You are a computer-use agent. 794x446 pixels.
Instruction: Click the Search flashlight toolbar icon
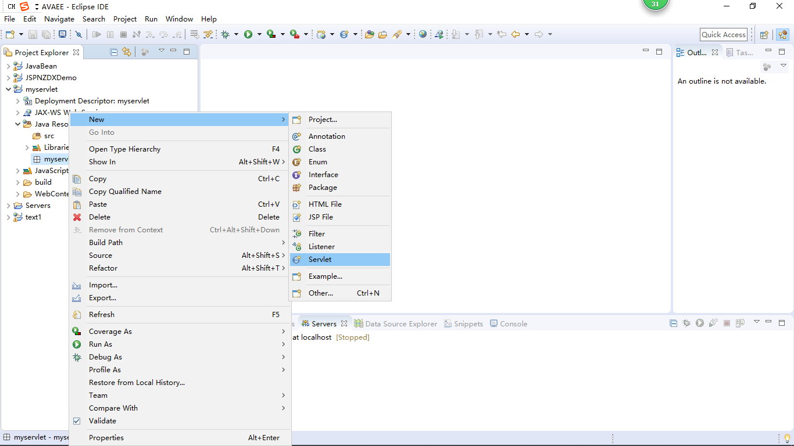(x=397, y=34)
